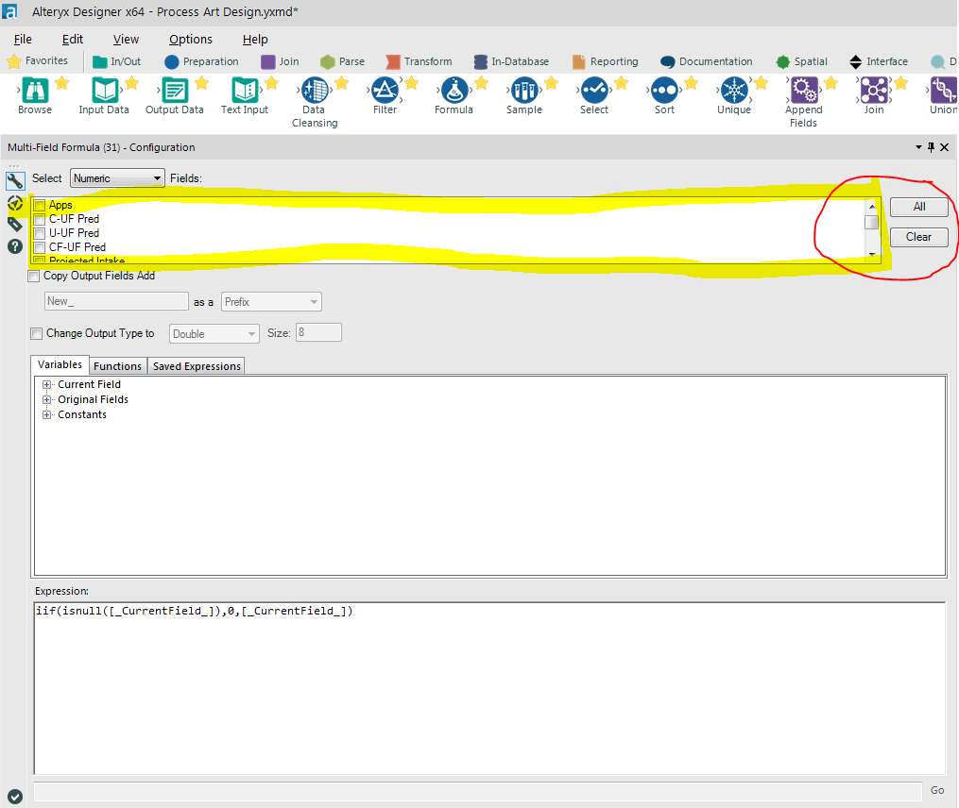959x808 pixels.
Task: Enable Change Output Type to
Action: (36, 333)
